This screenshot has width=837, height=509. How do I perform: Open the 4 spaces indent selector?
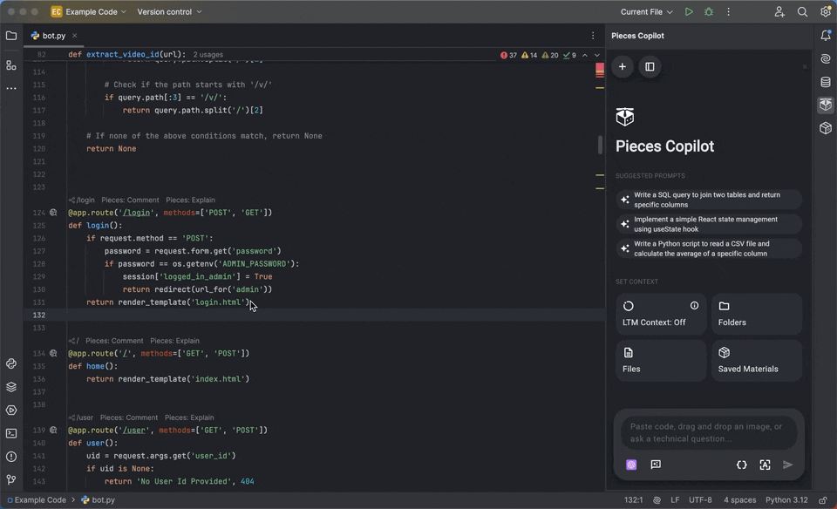point(739,500)
